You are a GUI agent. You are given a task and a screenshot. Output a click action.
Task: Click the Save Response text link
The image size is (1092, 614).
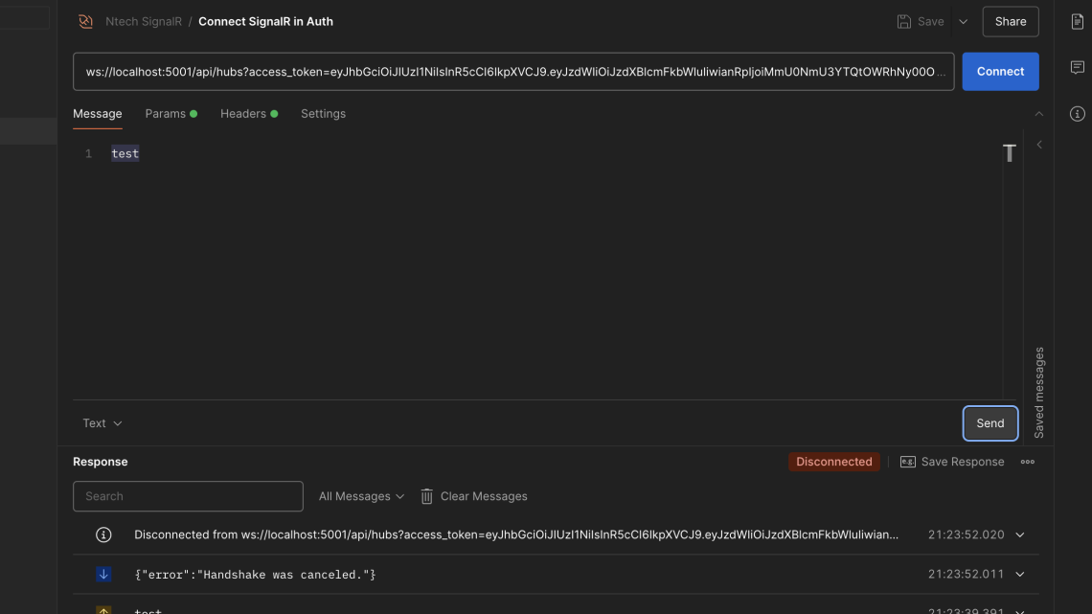tap(963, 462)
